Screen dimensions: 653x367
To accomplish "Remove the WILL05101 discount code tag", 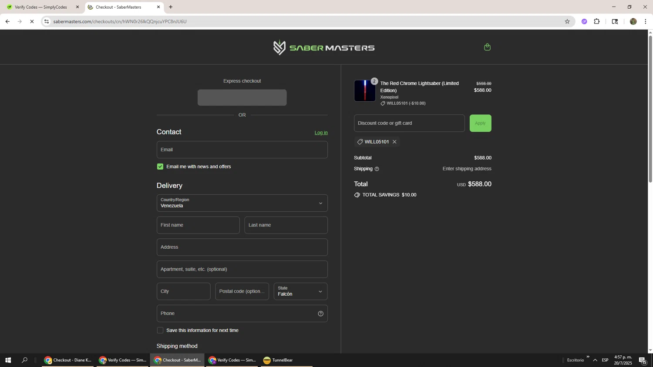I will pos(394,142).
